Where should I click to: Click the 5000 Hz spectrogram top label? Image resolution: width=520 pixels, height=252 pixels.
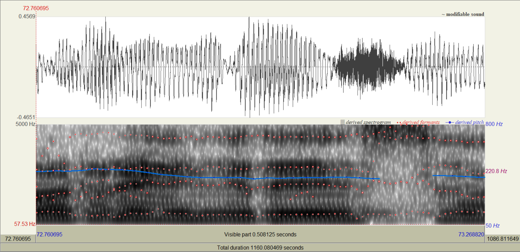click(25, 124)
